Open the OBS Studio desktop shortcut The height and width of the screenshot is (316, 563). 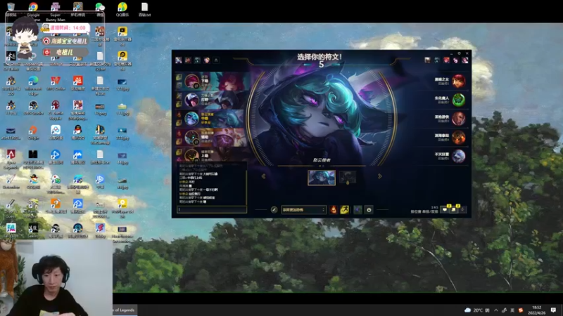pyautogui.click(x=33, y=108)
